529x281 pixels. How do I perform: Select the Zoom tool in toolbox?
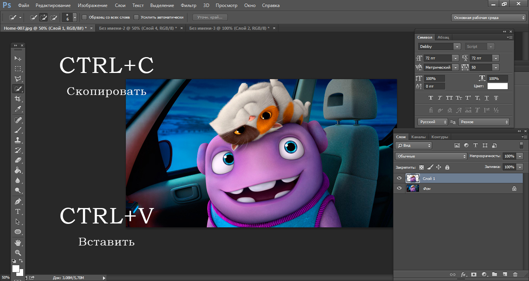(x=18, y=253)
